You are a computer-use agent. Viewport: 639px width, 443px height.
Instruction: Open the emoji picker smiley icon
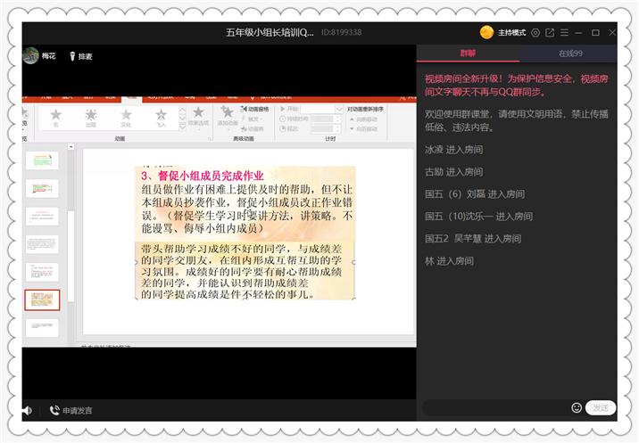(577, 407)
